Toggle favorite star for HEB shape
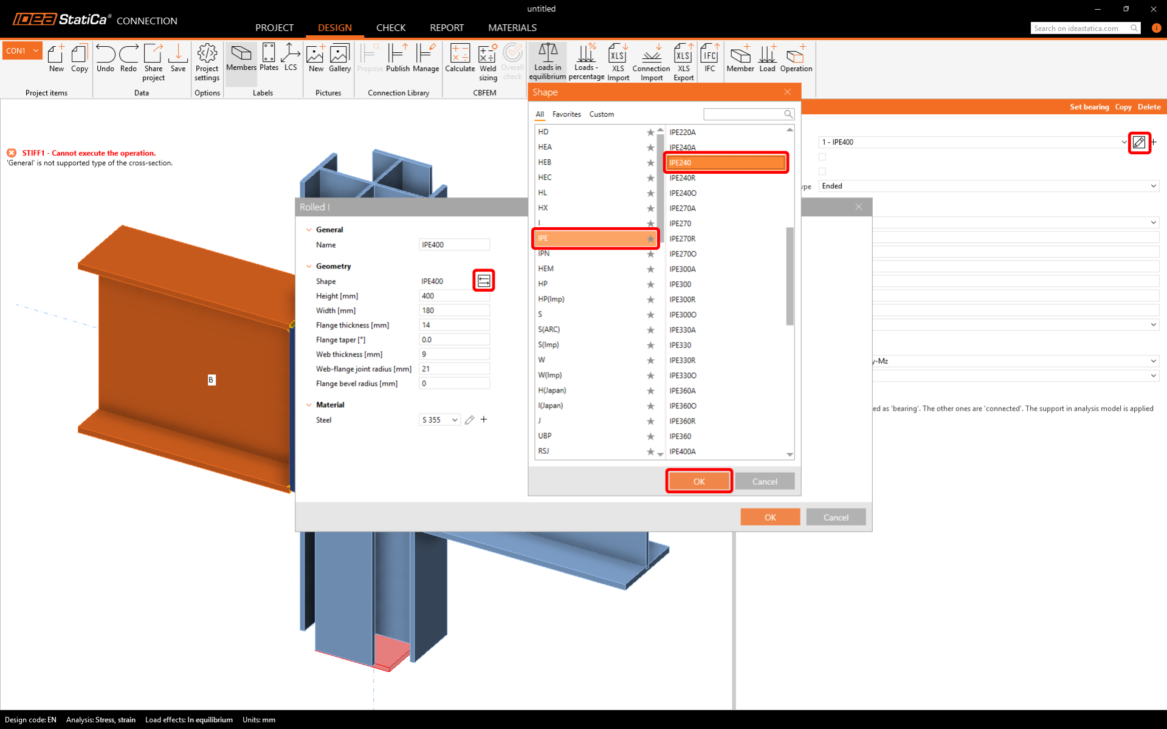 coord(650,163)
